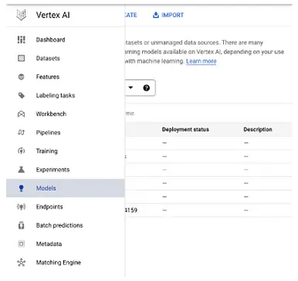Go to Matching Engine
The width and height of the screenshot is (298, 281).
66,262
